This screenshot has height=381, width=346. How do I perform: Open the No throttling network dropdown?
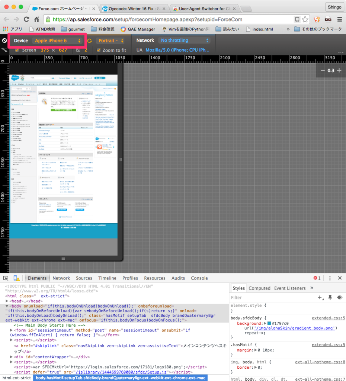click(x=184, y=40)
